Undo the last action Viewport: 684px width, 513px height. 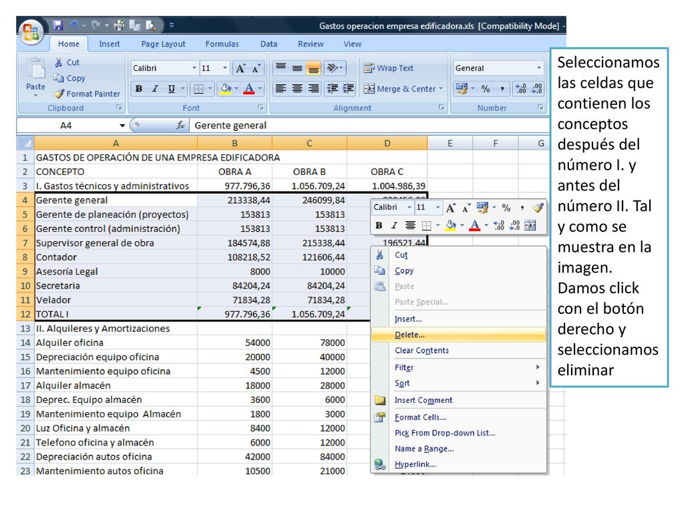point(73,25)
